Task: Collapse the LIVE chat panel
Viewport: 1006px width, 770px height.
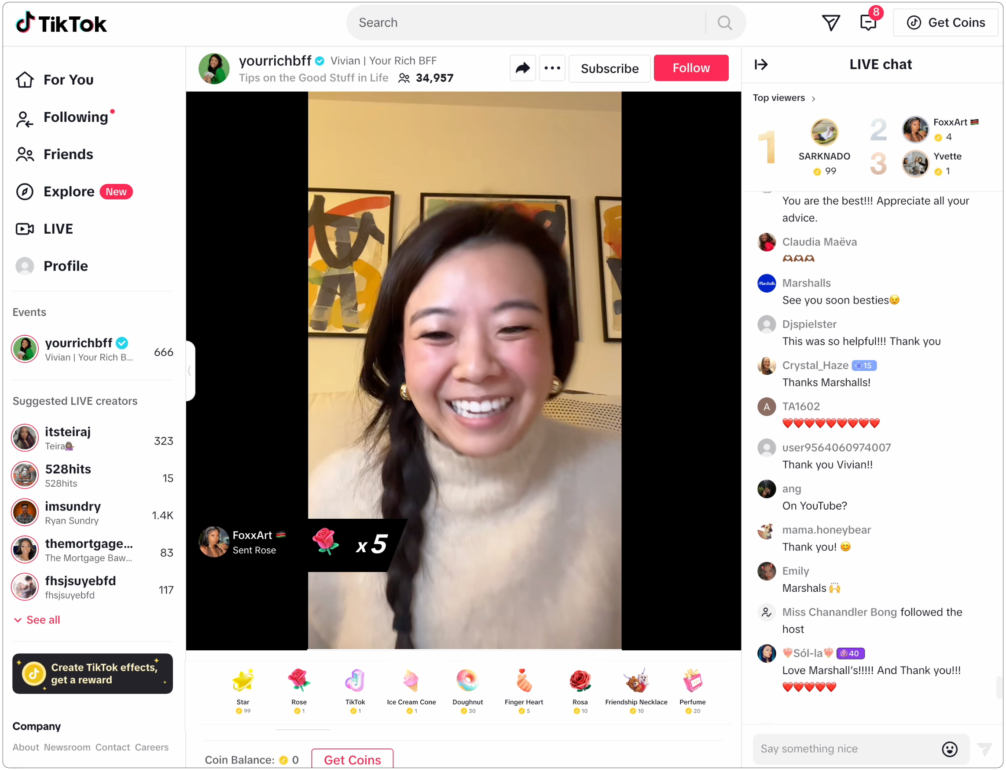Action: coord(761,65)
